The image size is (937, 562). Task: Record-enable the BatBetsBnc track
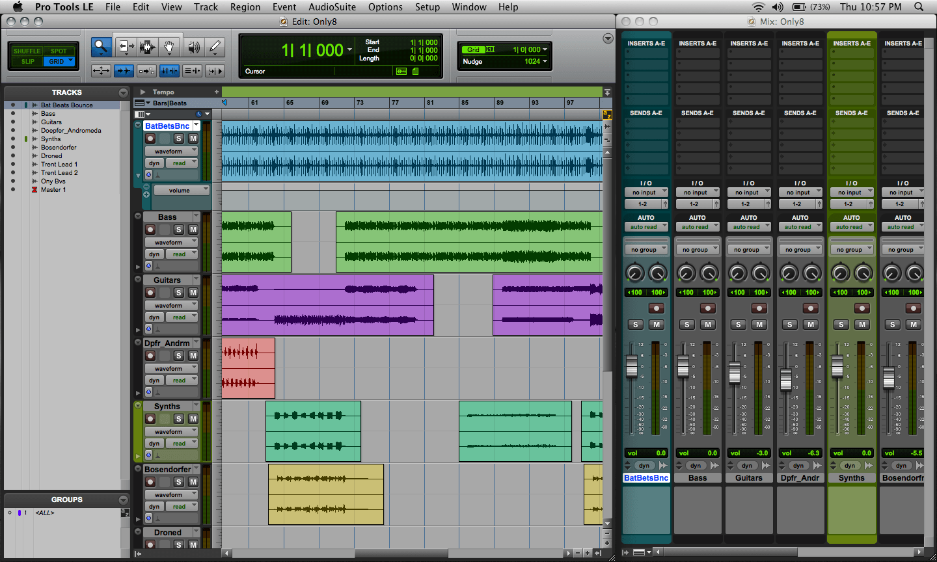(x=150, y=139)
